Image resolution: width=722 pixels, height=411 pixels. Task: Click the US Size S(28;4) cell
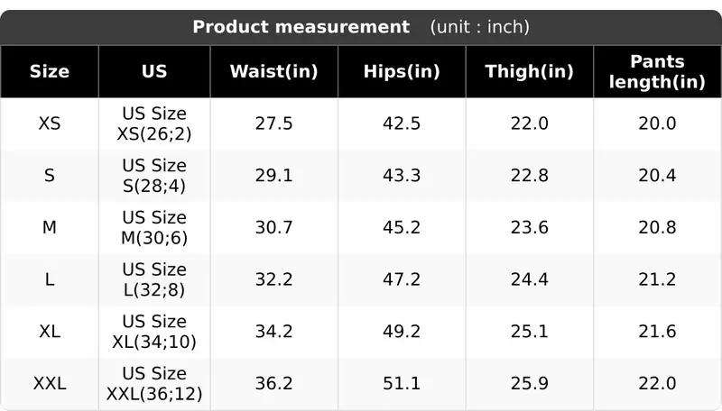click(x=154, y=176)
